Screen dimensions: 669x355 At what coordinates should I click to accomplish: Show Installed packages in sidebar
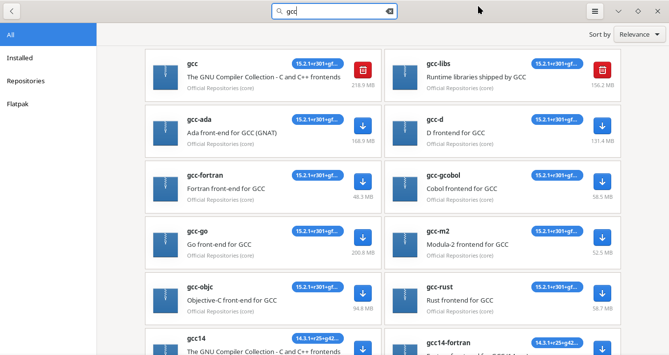tap(48, 58)
